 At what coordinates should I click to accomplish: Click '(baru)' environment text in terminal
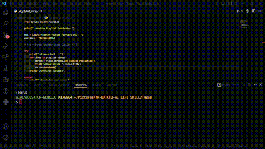point(22,92)
